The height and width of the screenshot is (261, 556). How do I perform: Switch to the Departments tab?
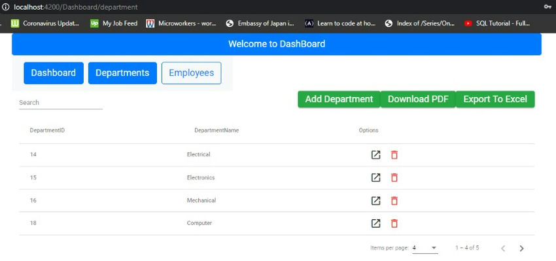pyautogui.click(x=122, y=73)
